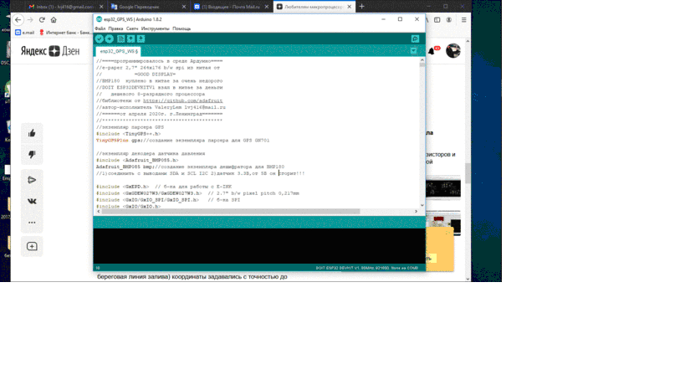This screenshot has height=385, width=685.
Task: Open the Инструменты menu in Arduino
Action: point(155,28)
